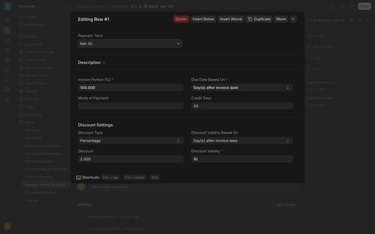Open Notification in the sidebar
The height and width of the screenshot is (234, 375).
(34, 25)
